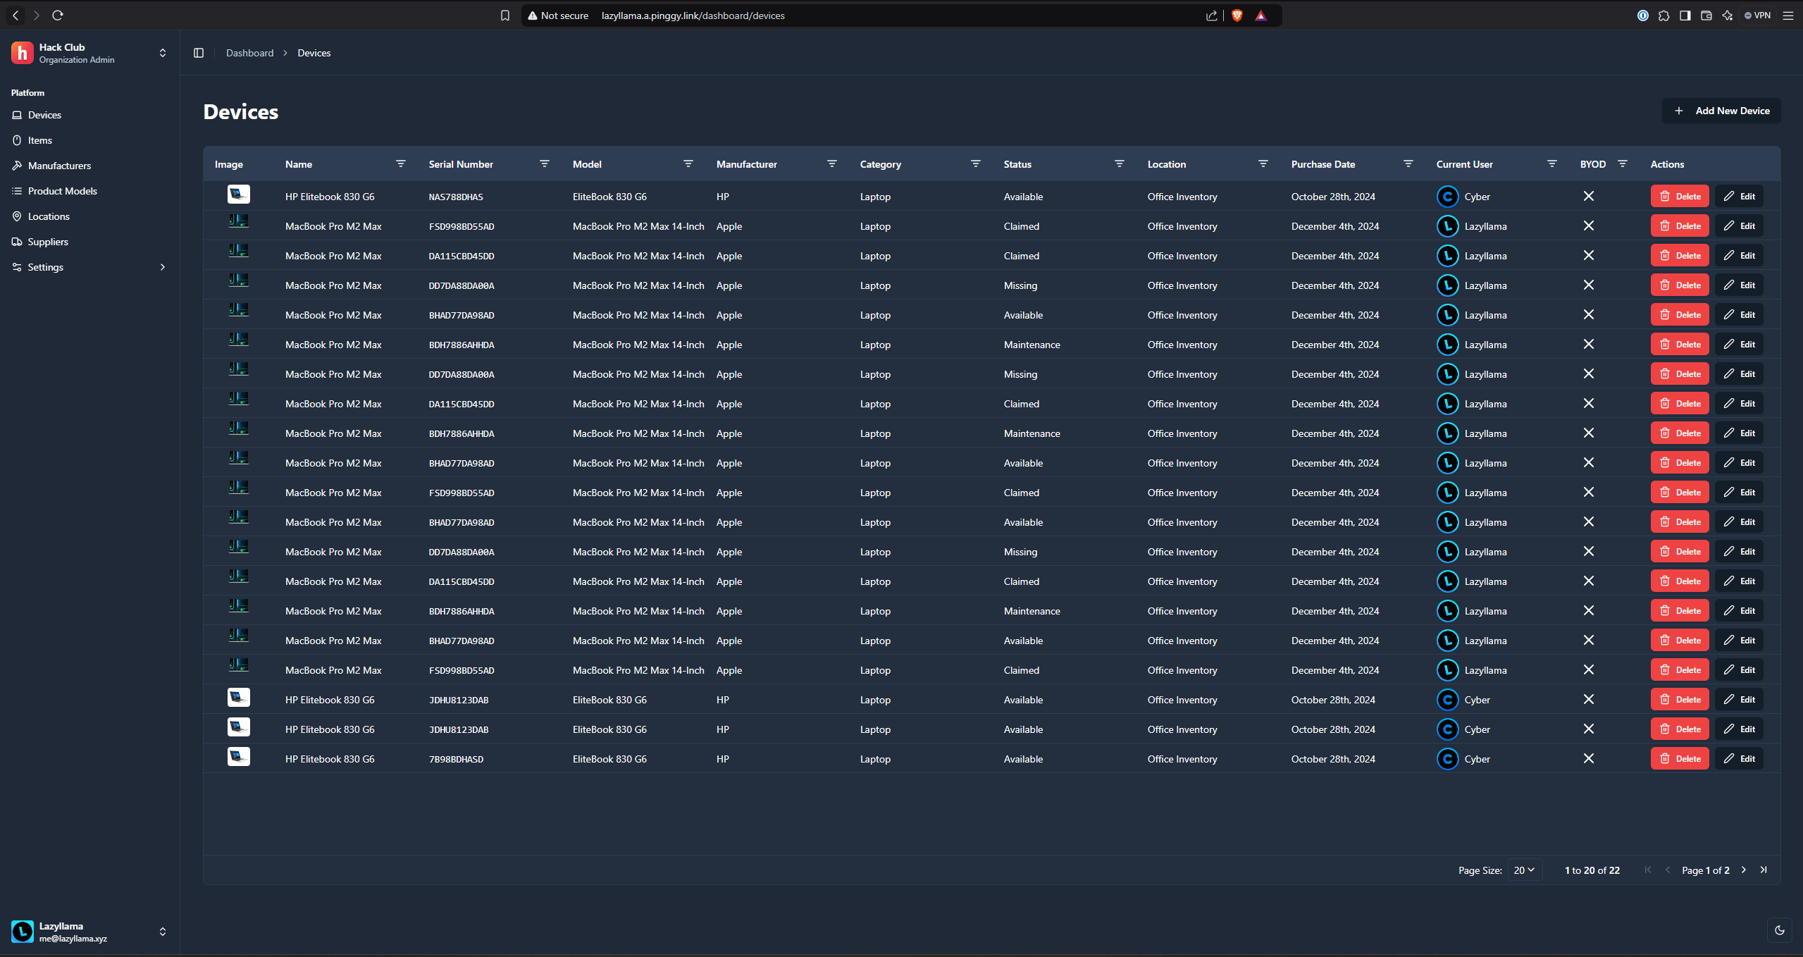The width and height of the screenshot is (1803, 957).
Task: Open Brave wallet icon in toolbar
Action: click(x=1706, y=16)
